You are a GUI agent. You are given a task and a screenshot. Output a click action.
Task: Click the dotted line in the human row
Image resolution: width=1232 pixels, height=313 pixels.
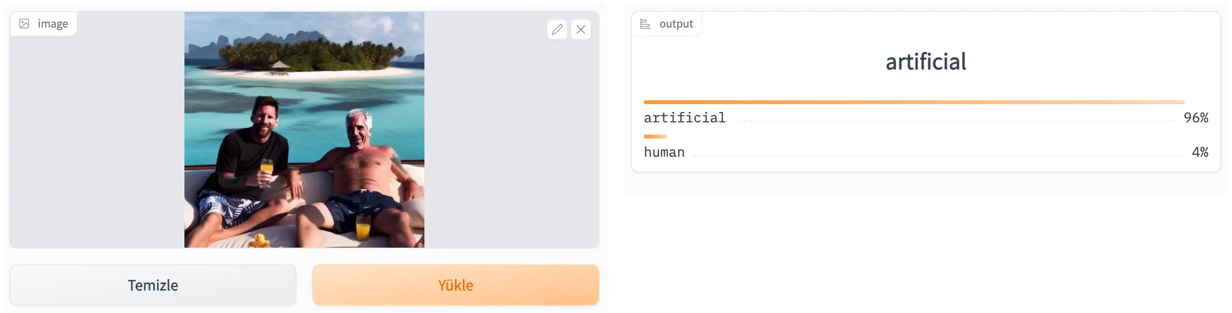pyautogui.click(x=934, y=156)
